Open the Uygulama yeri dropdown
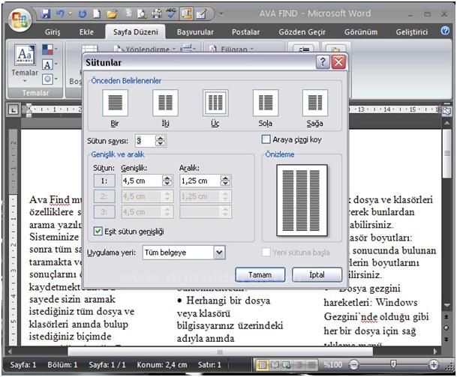Viewport: 457px width, 377px height. pos(219,253)
